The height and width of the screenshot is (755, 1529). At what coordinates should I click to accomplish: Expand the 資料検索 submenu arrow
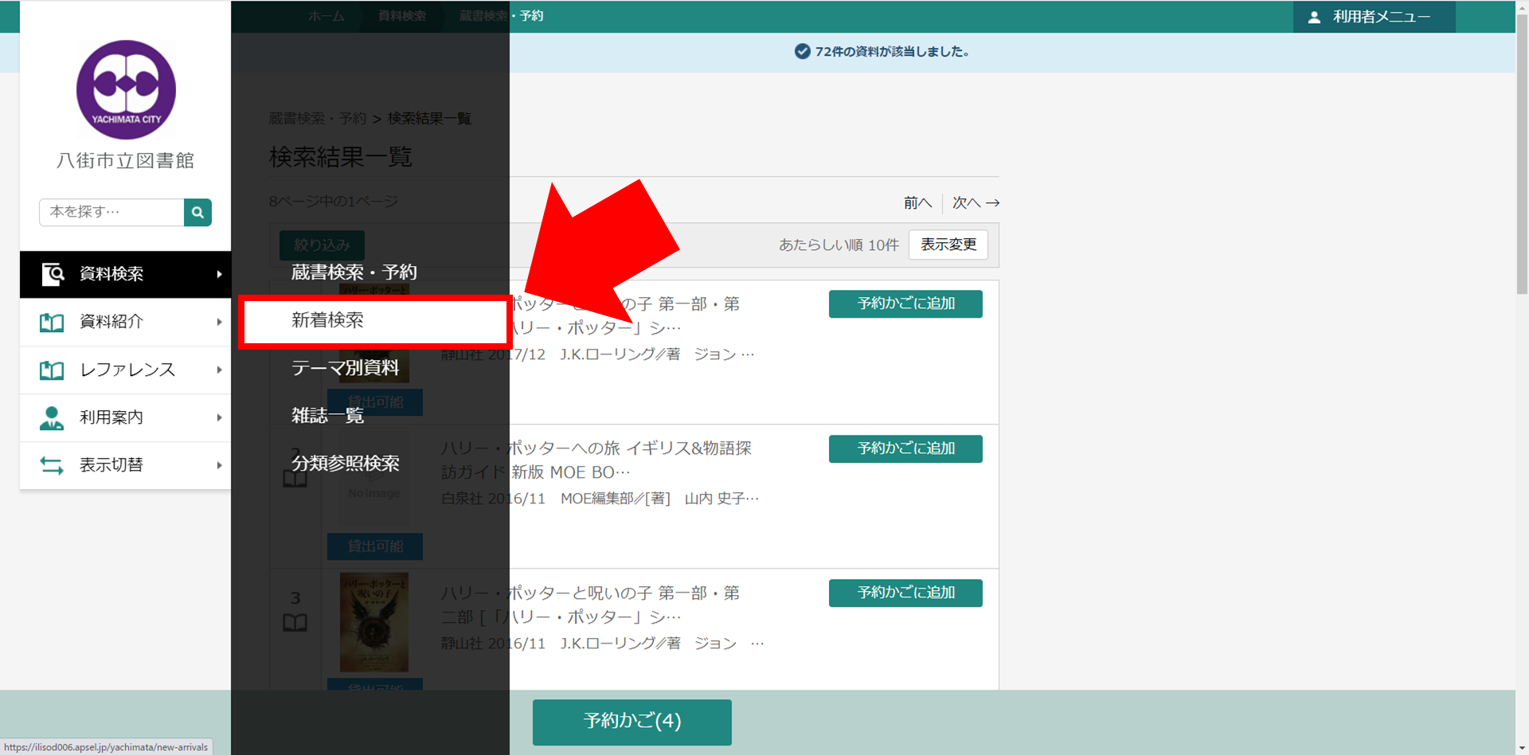click(219, 274)
